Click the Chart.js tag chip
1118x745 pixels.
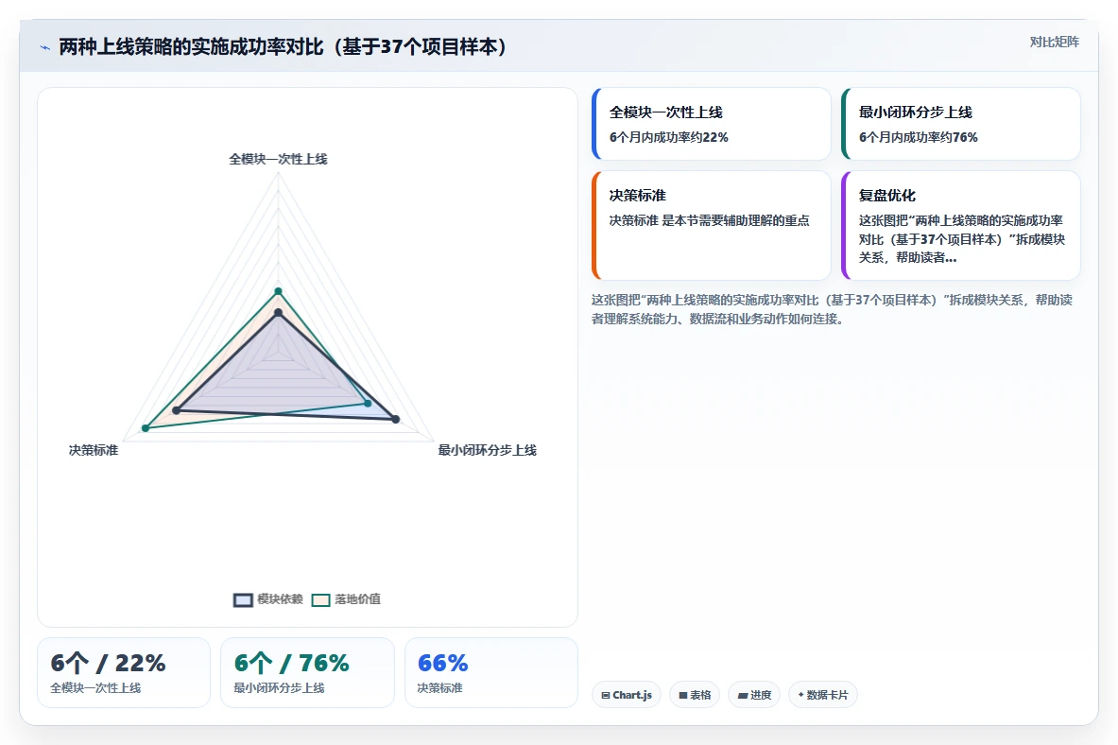coord(627,695)
